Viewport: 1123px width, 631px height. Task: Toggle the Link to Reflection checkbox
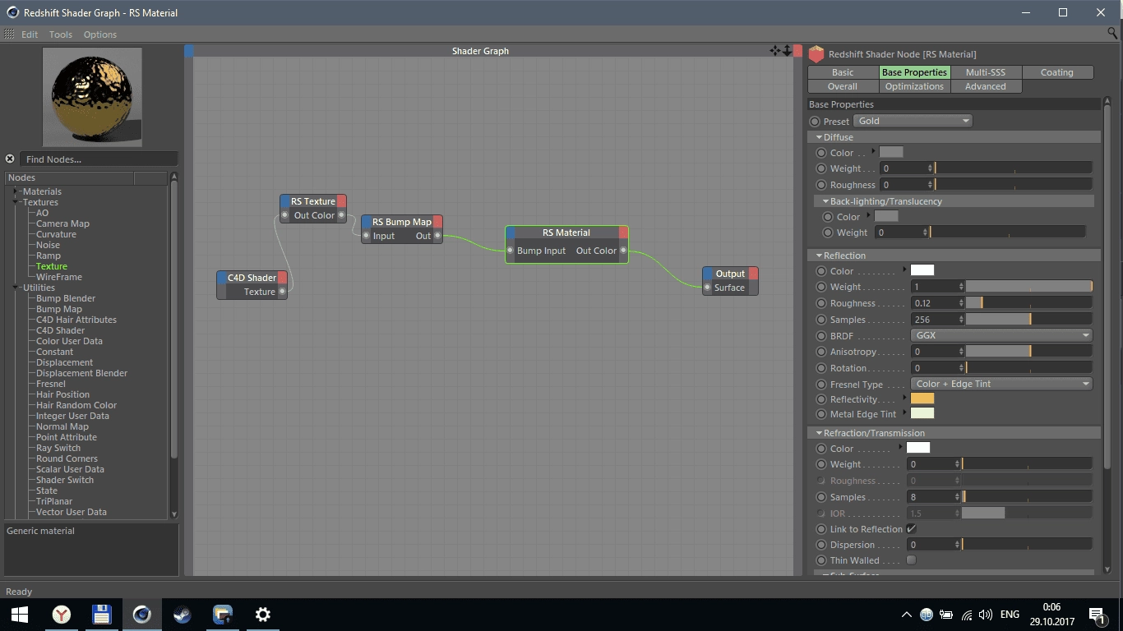(x=911, y=528)
